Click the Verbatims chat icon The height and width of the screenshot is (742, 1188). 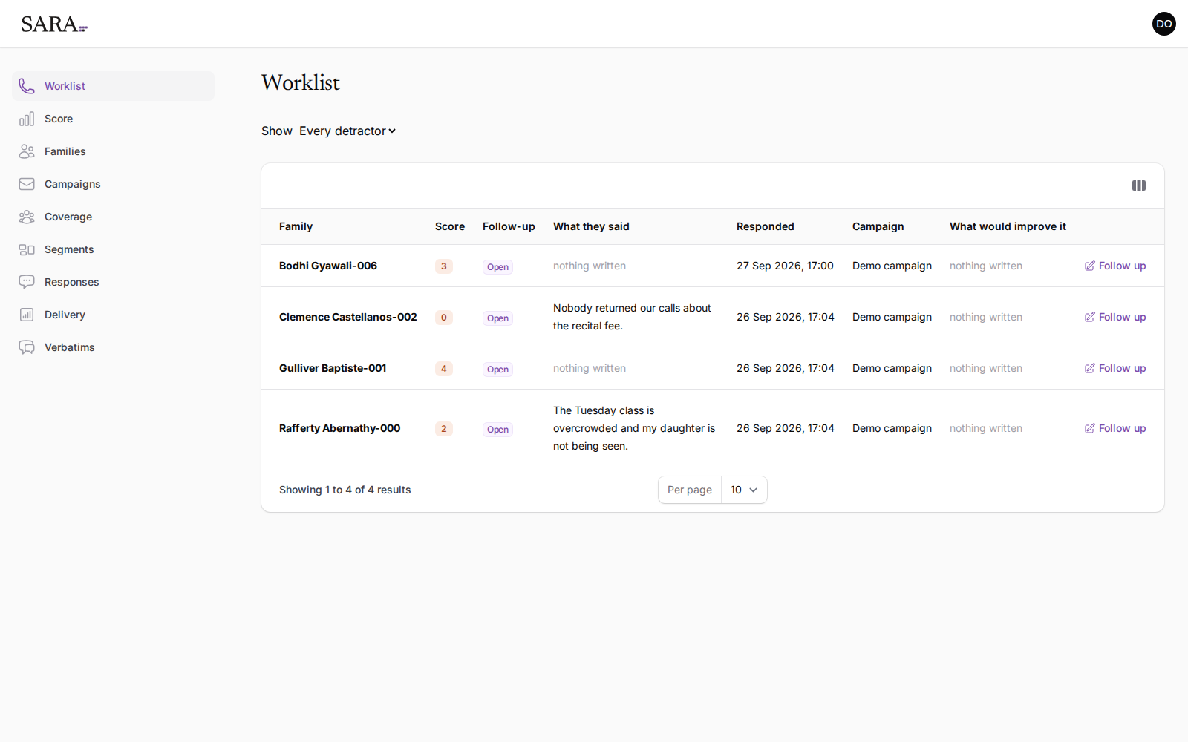click(27, 347)
